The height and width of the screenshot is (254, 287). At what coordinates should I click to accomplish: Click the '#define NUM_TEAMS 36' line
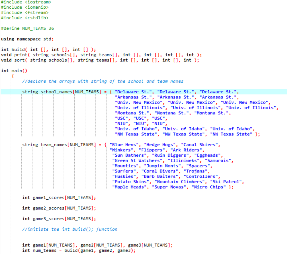point(27,28)
